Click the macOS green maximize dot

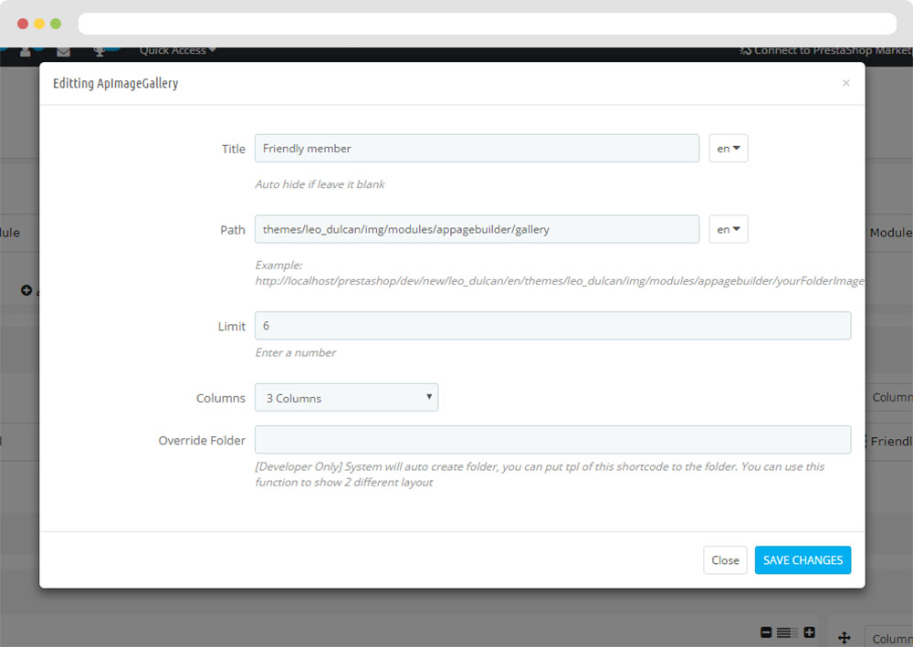click(x=56, y=24)
